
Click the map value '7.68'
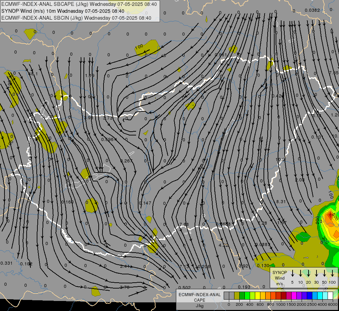pyautogui.click(x=184, y=225)
